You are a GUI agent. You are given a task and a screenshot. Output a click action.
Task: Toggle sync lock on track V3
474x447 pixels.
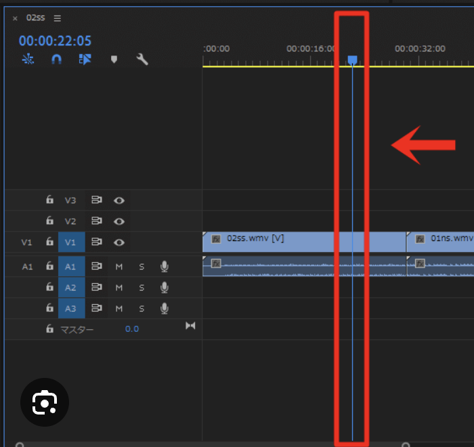pyautogui.click(x=97, y=200)
